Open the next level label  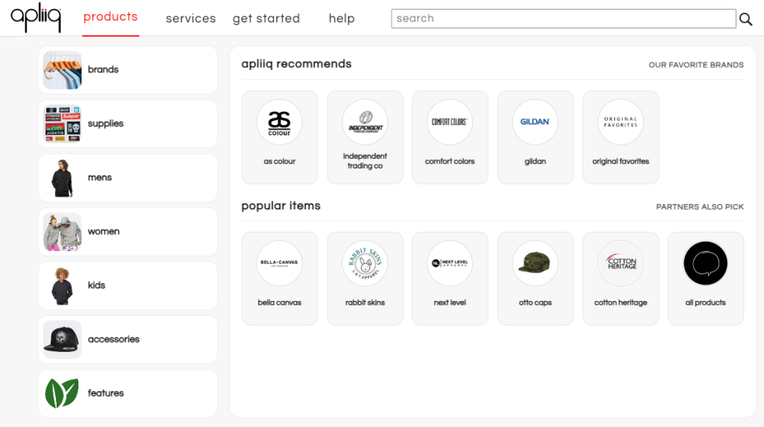450,303
